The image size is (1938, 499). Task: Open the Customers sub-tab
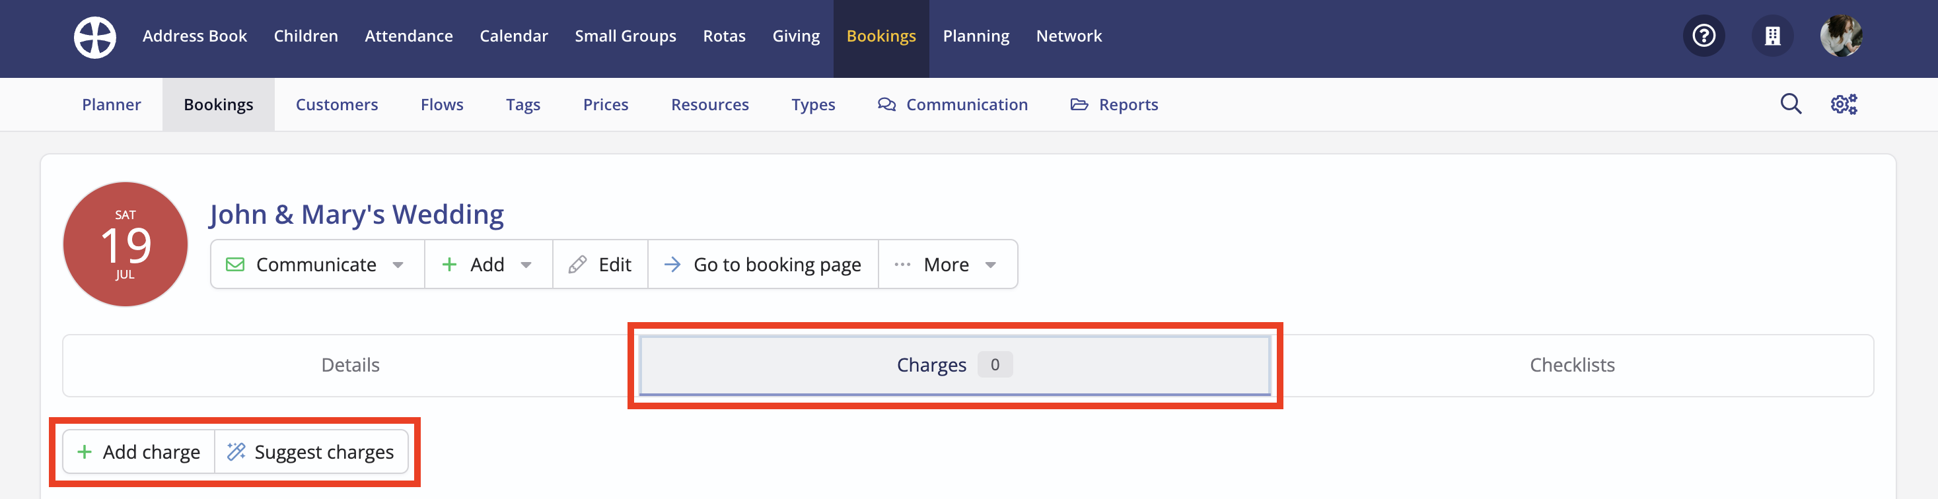(336, 104)
